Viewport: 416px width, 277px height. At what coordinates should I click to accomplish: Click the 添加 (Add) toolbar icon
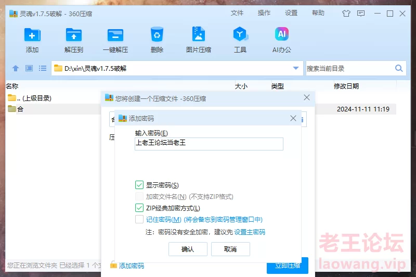(32, 35)
